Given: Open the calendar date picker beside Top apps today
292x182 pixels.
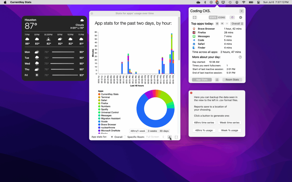Looking at the screenshot, I should (217, 24).
